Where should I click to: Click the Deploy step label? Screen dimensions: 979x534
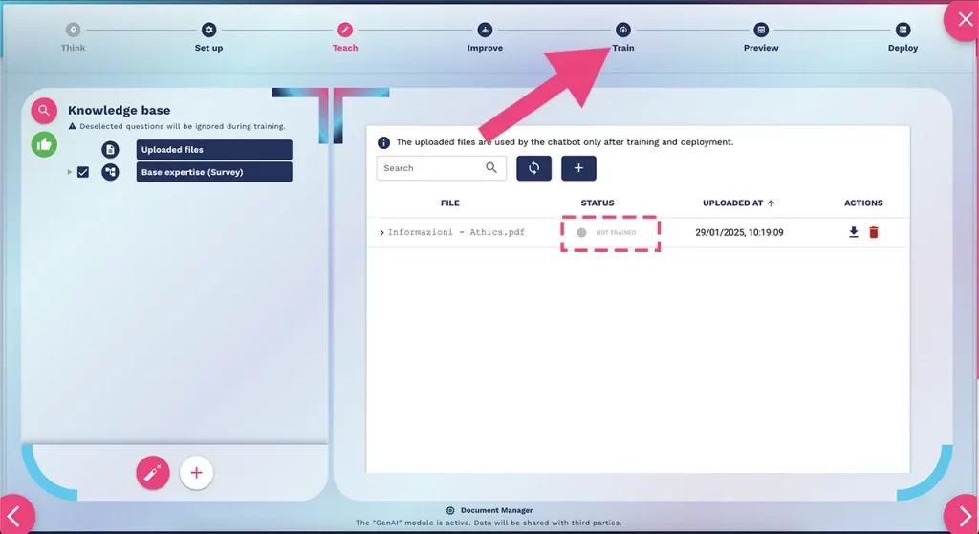903,48
